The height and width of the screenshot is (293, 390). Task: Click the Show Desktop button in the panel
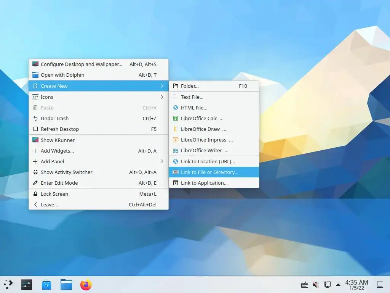tap(380, 285)
